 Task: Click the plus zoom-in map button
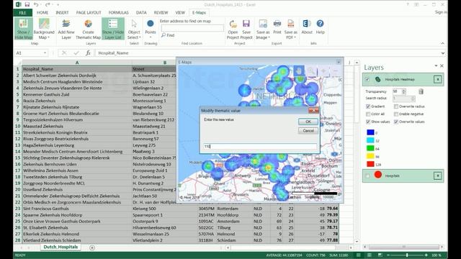(323, 71)
